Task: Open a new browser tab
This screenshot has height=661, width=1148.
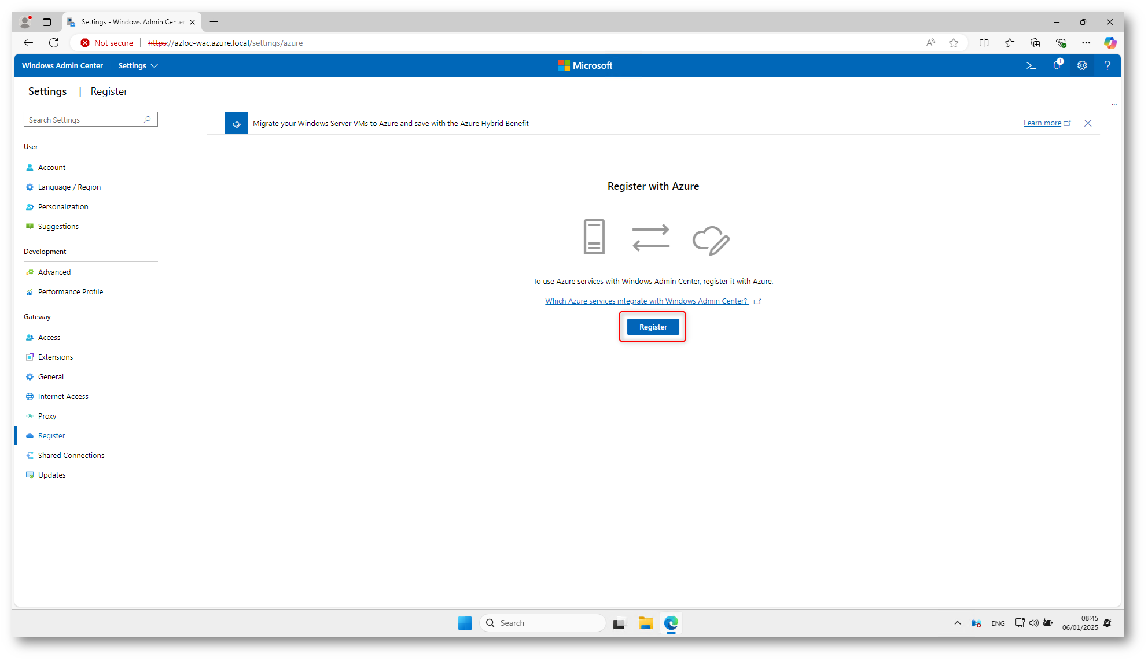Action: pyautogui.click(x=214, y=22)
